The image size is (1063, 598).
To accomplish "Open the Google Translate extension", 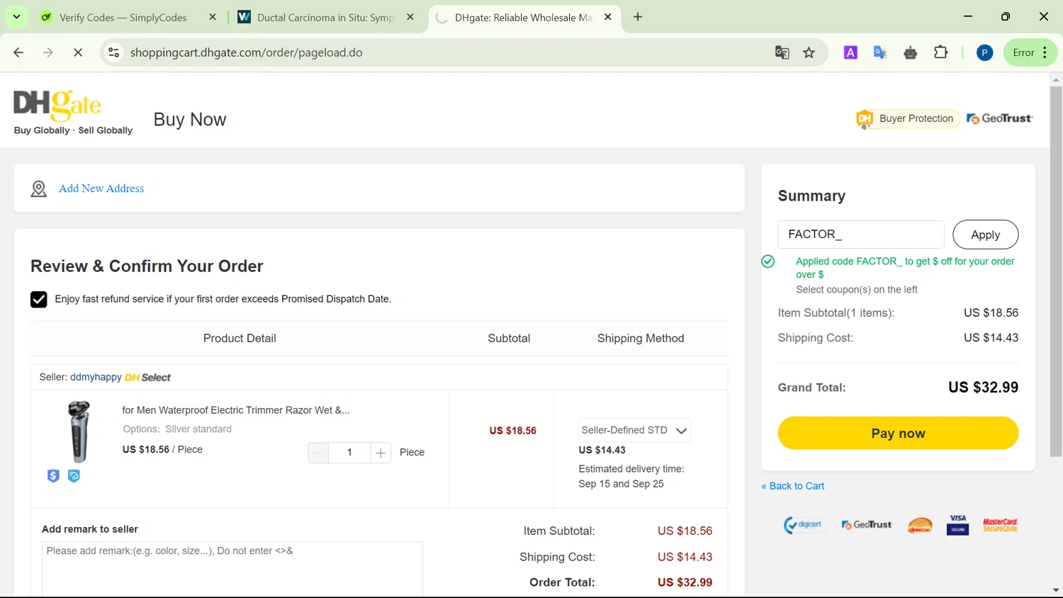I will (x=880, y=52).
